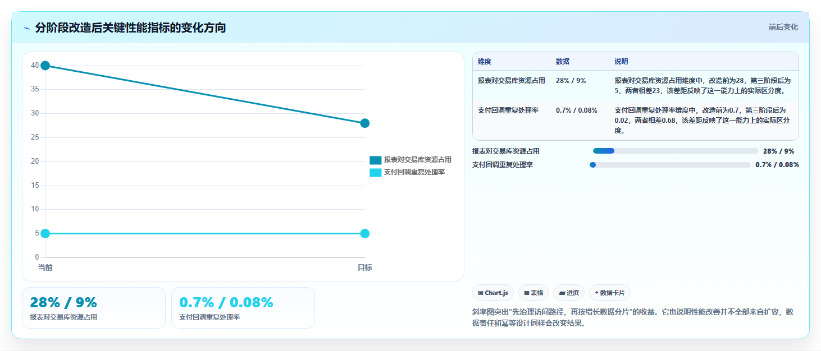
Task: Click the 说明 text mentioning 两者相差23
Action: tap(704, 85)
